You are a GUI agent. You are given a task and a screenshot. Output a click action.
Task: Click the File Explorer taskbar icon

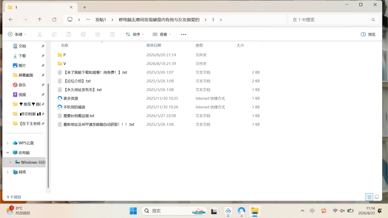click(x=255, y=211)
